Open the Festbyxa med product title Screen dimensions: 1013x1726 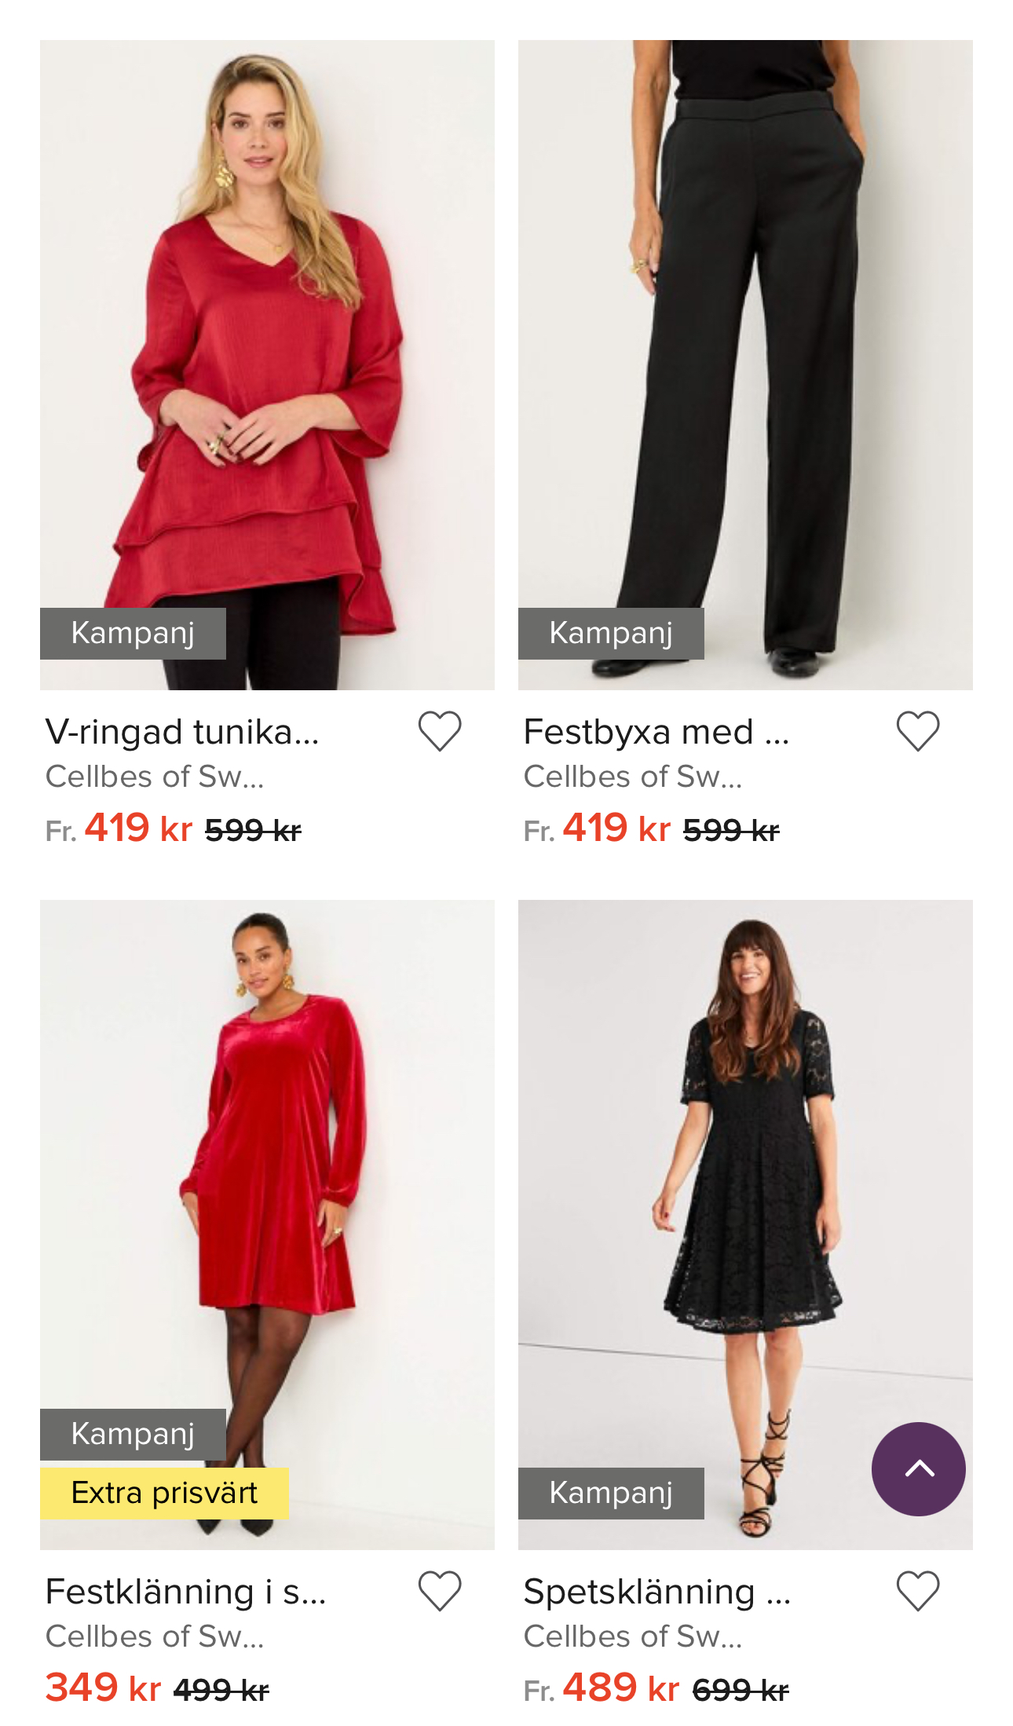pyautogui.click(x=656, y=732)
